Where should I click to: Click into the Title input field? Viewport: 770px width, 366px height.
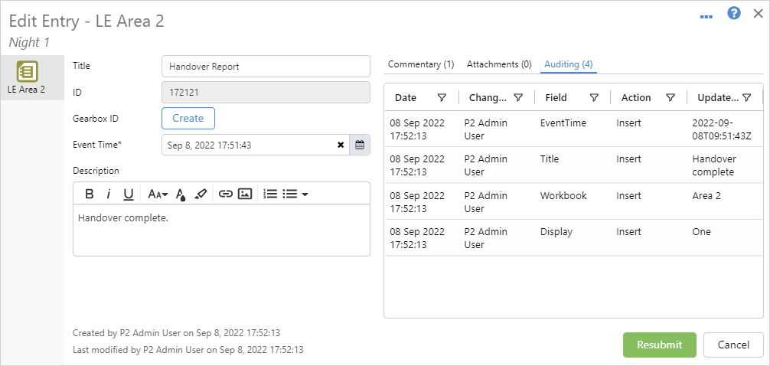click(x=265, y=67)
